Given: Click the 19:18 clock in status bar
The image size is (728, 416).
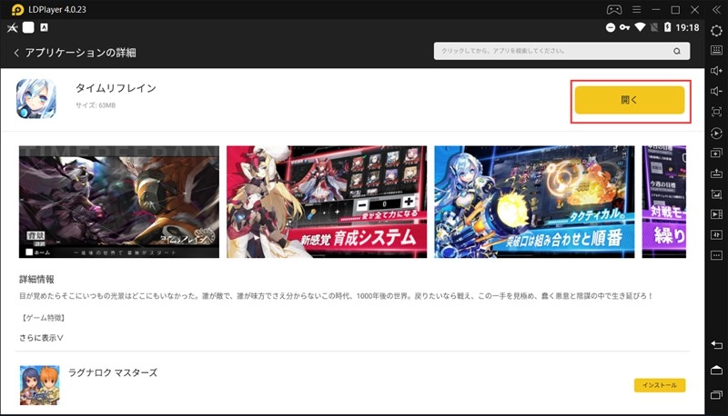Looking at the screenshot, I should click(x=687, y=28).
